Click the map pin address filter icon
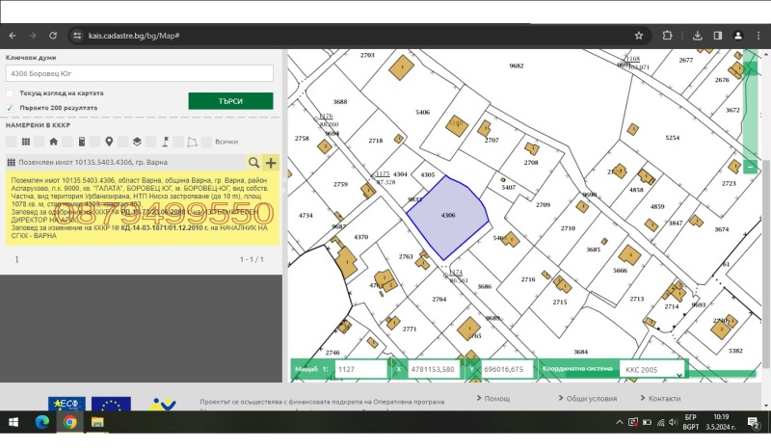The image size is (771, 448). point(109,142)
